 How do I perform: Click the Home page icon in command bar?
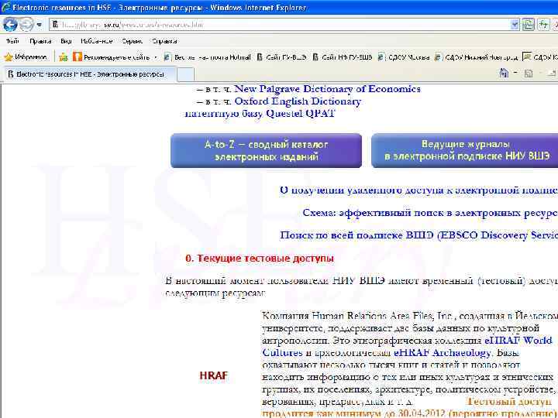504,73
